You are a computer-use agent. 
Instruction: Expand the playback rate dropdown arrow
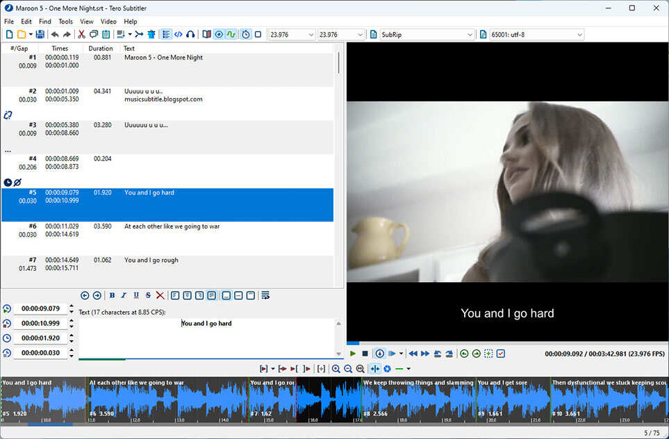[401, 354]
